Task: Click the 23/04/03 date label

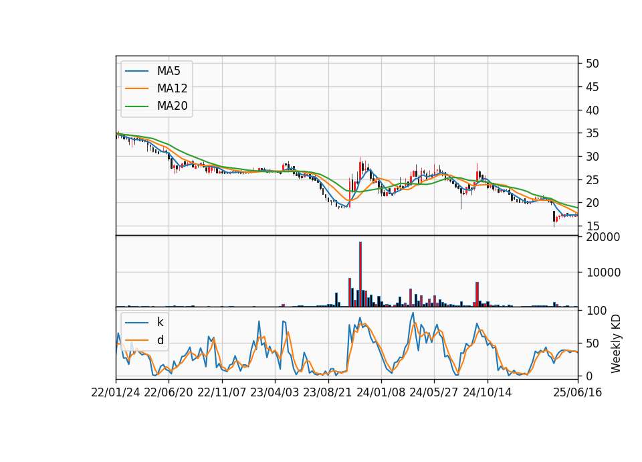Action: (275, 392)
